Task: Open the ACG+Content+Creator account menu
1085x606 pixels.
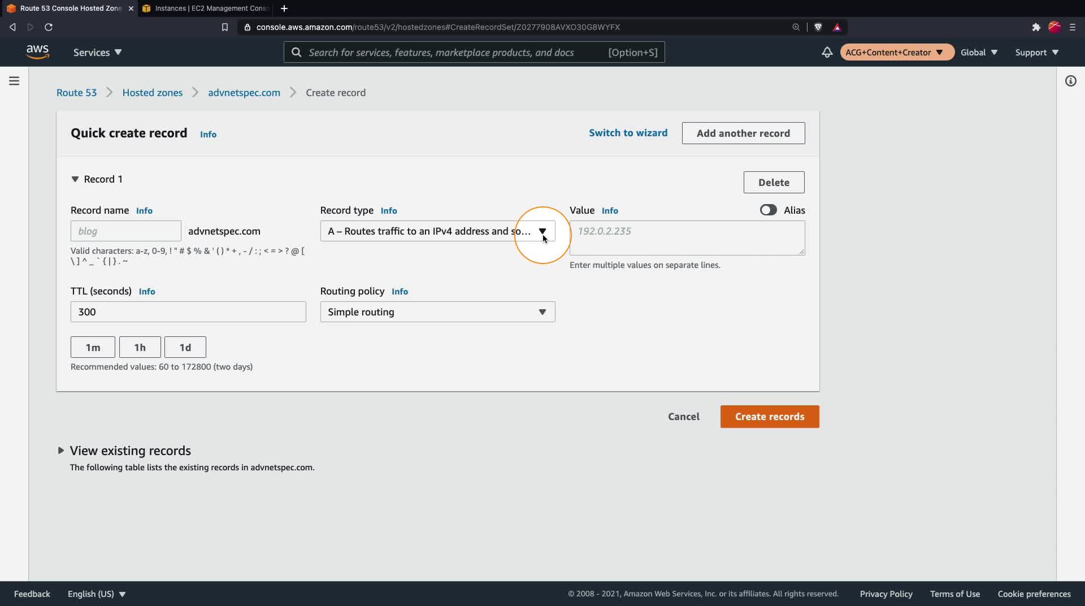Action: (897, 52)
